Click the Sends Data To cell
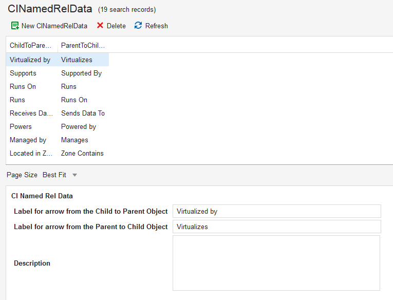Screen dimensions: 393x300 (83, 113)
